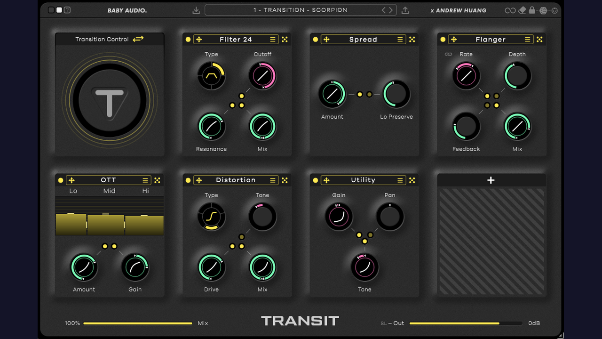Viewport: 602px width, 339px height.
Task: Click the Distortion Type selector knob
Action: click(211, 217)
